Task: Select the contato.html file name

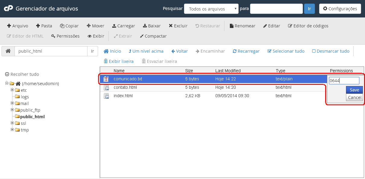Action: click(125, 88)
